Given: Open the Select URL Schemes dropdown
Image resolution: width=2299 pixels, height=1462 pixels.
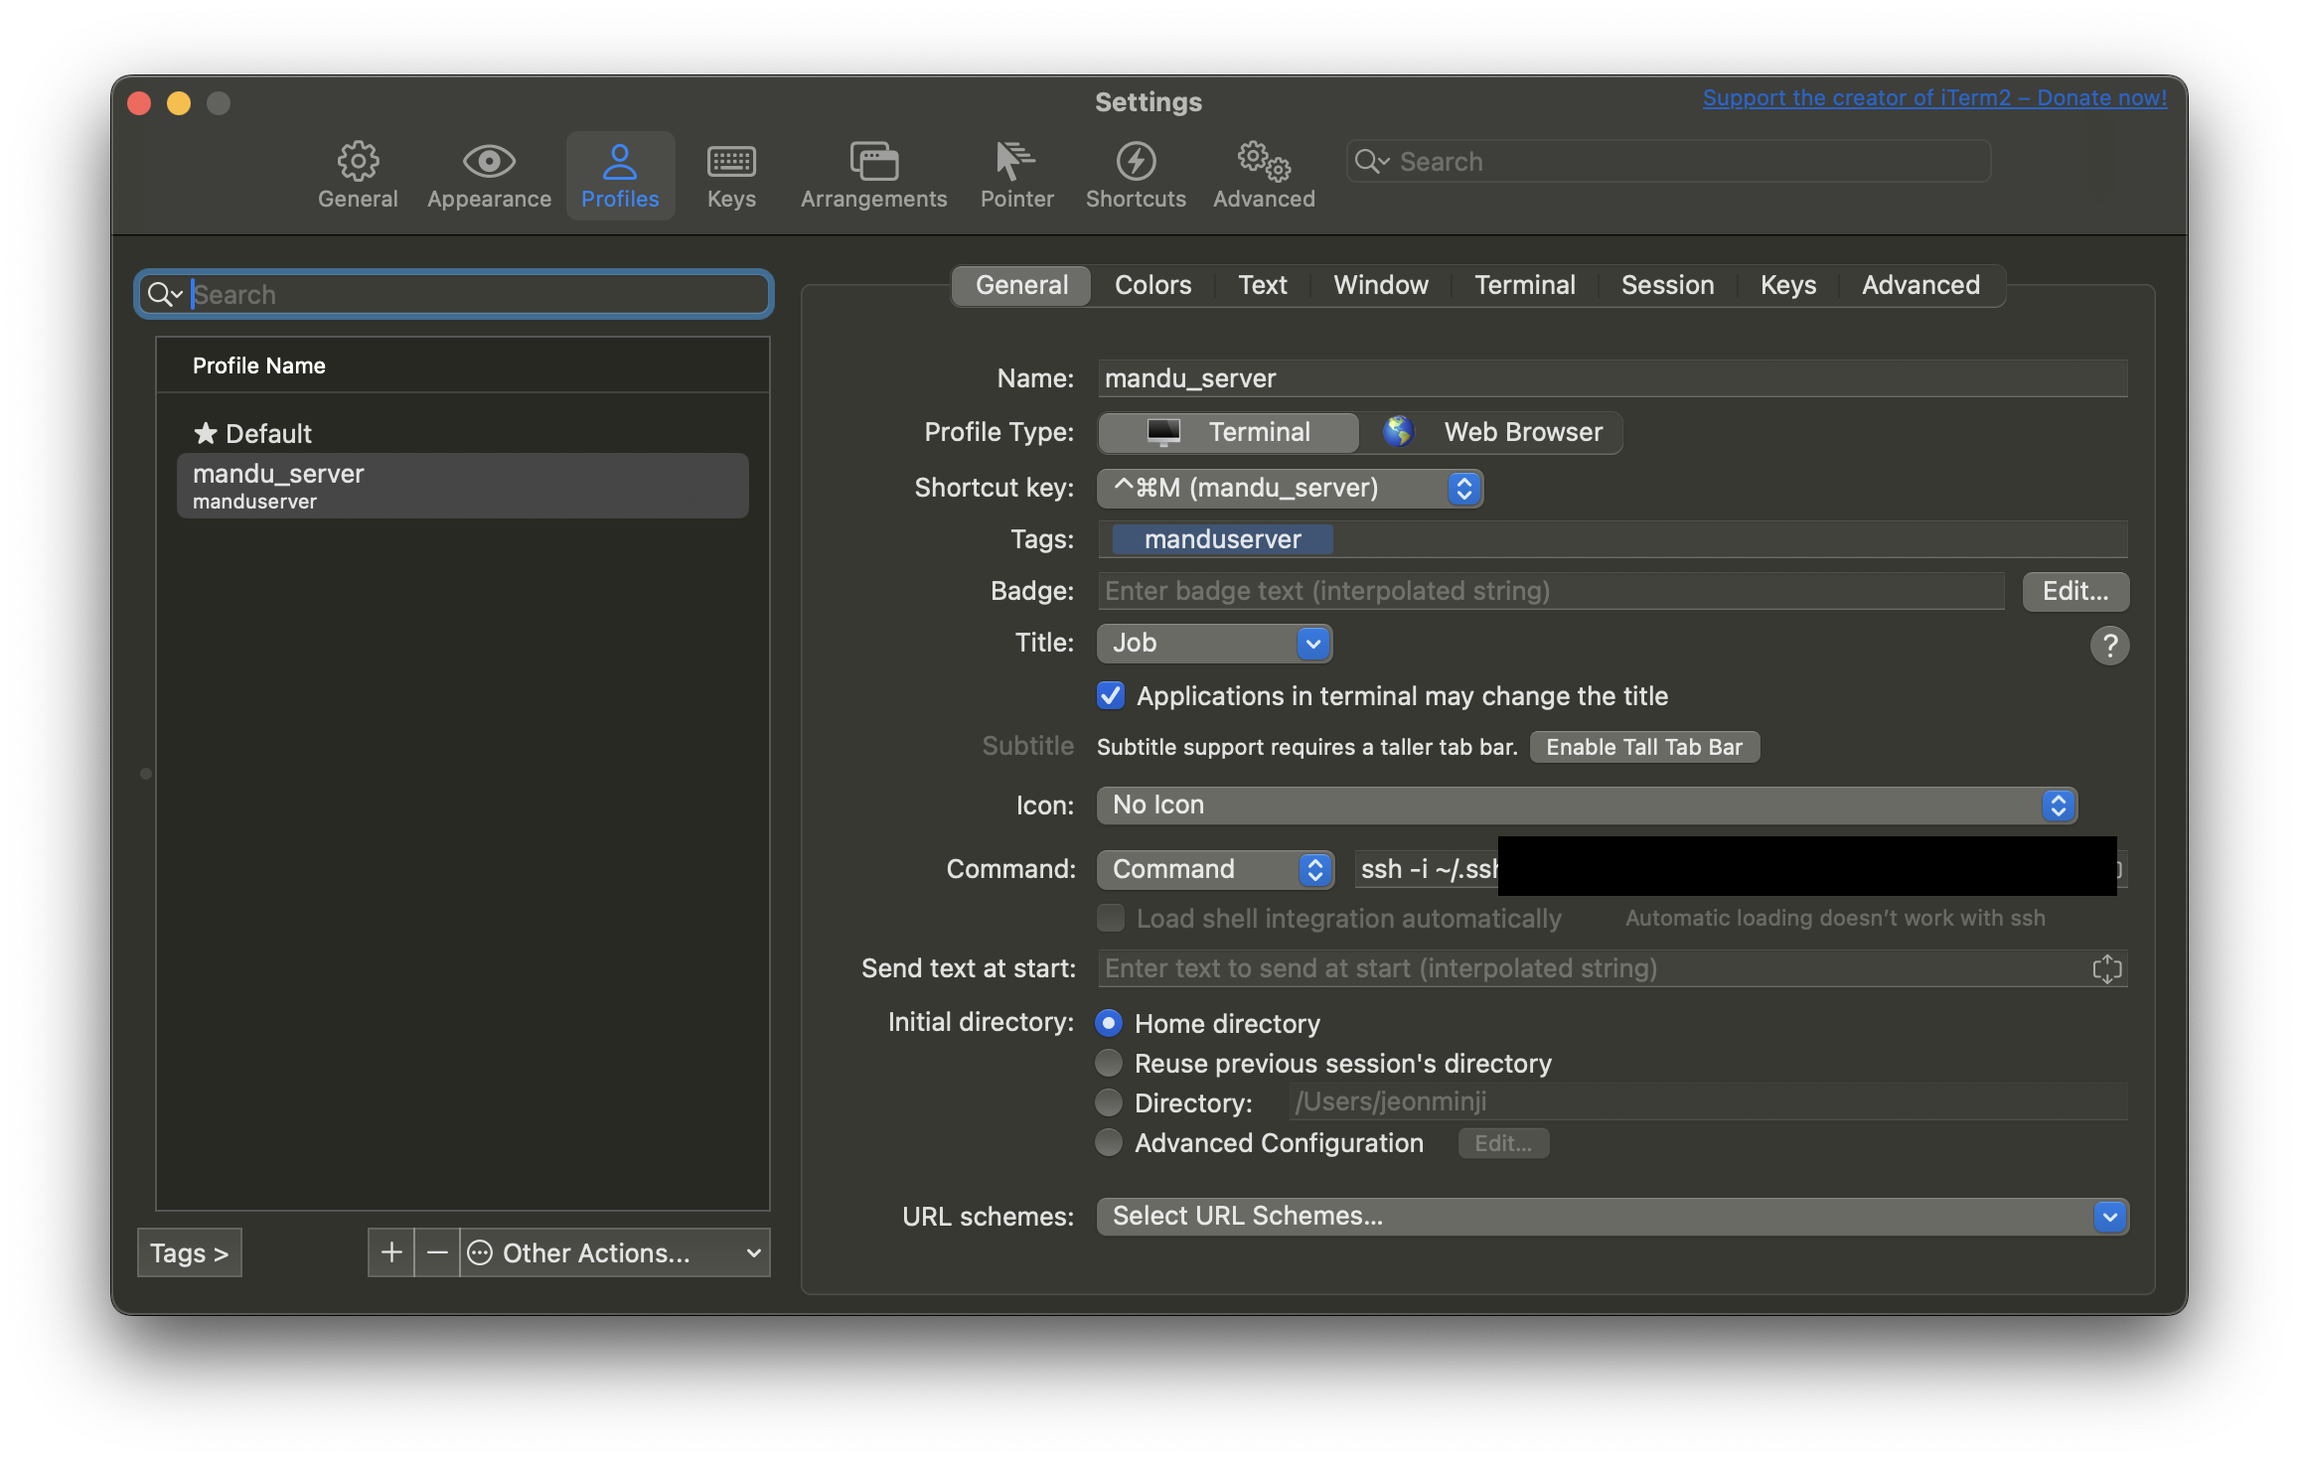Looking at the screenshot, I should pos(1611,1216).
